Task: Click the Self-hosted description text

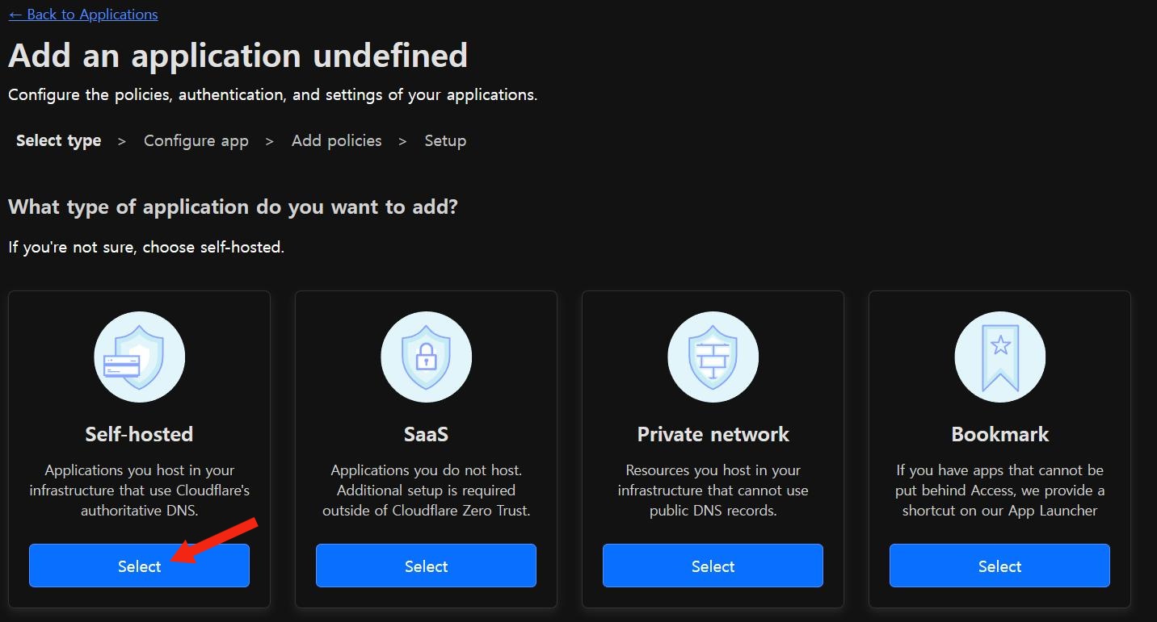Action: click(x=139, y=490)
